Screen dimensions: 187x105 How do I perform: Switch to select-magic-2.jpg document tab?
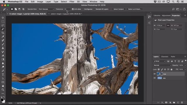[66, 14]
